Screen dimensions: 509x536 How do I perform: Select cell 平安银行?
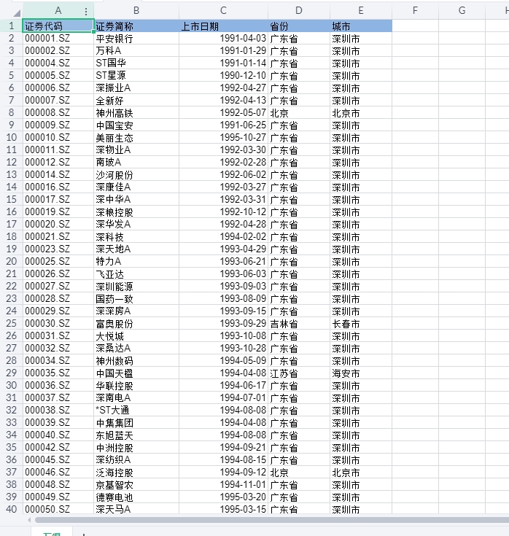(x=136, y=38)
